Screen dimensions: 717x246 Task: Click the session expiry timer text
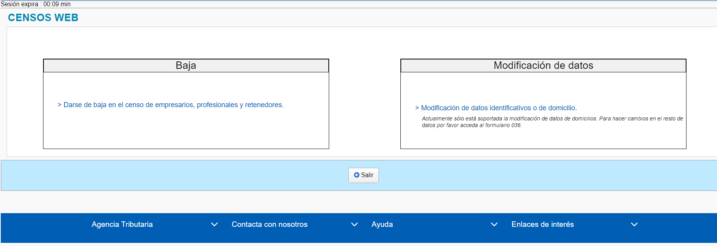pos(36,4)
